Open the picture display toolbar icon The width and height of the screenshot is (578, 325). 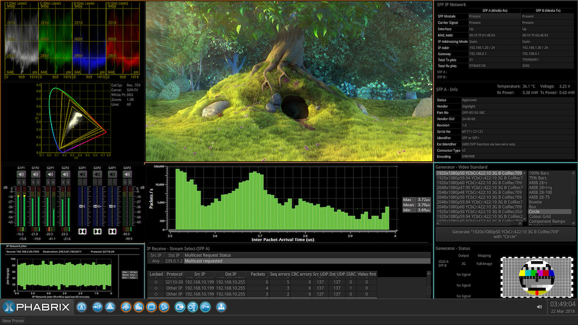coord(151,307)
